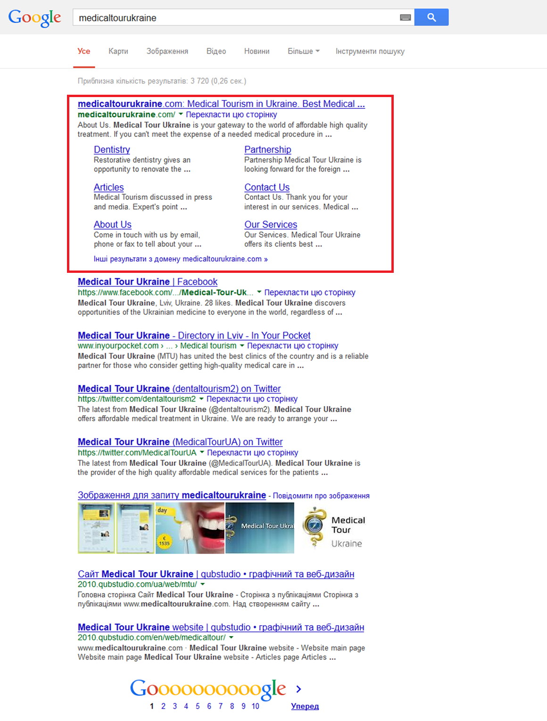Switch to the Новини tab
This screenshot has height=721, width=547.
coord(257,51)
